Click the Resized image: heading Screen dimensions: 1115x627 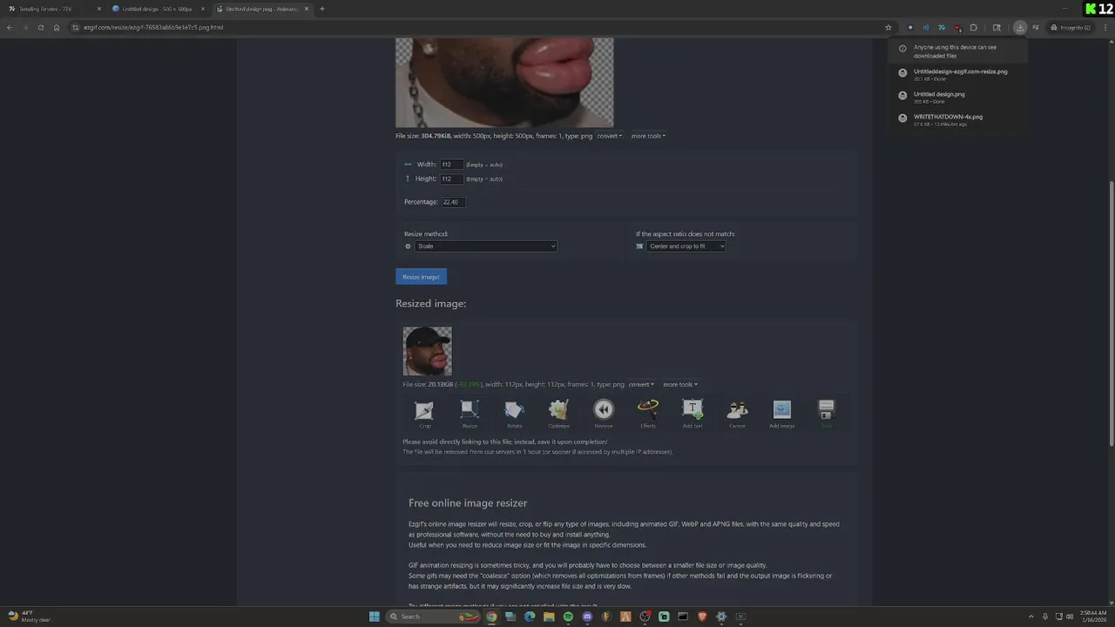pos(430,303)
